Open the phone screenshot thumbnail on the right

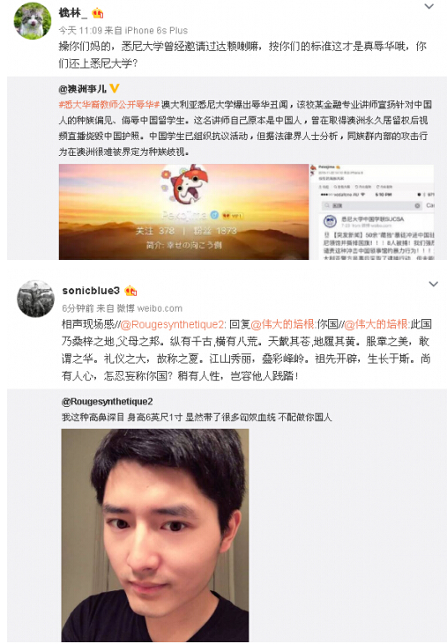(x=372, y=211)
